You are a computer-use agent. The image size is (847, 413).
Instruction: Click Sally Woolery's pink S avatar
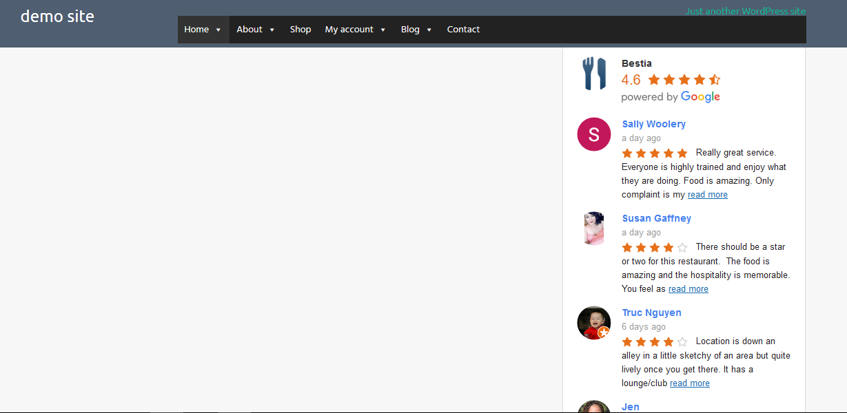(594, 134)
